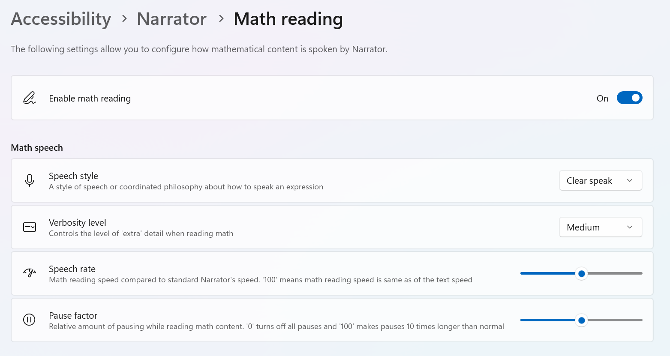
Task: Go back to the Narrator breadcrumb
Action: [172, 19]
